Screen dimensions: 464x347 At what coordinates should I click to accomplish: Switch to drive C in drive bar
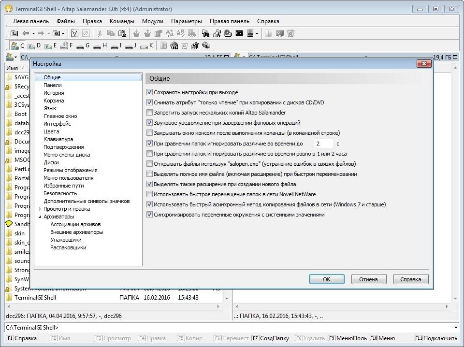17,45
